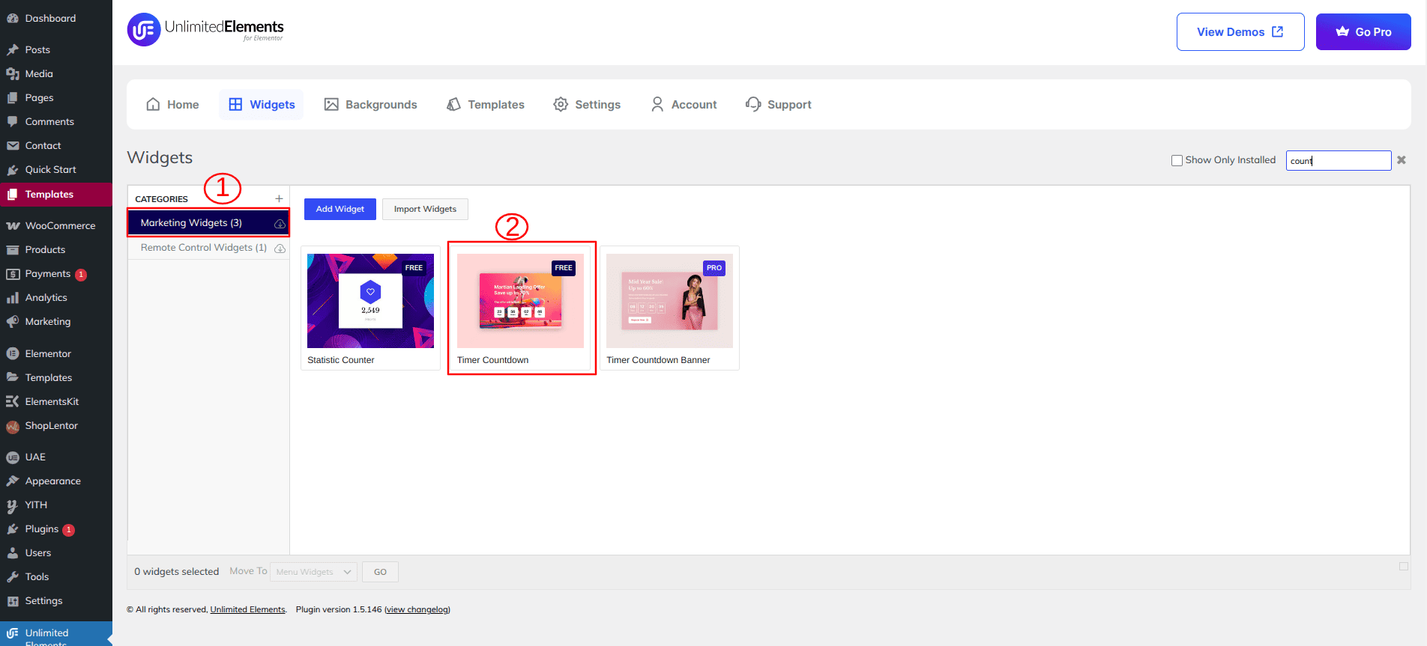1427x646 pixels.
Task: Open the Home tab
Action: (x=172, y=105)
